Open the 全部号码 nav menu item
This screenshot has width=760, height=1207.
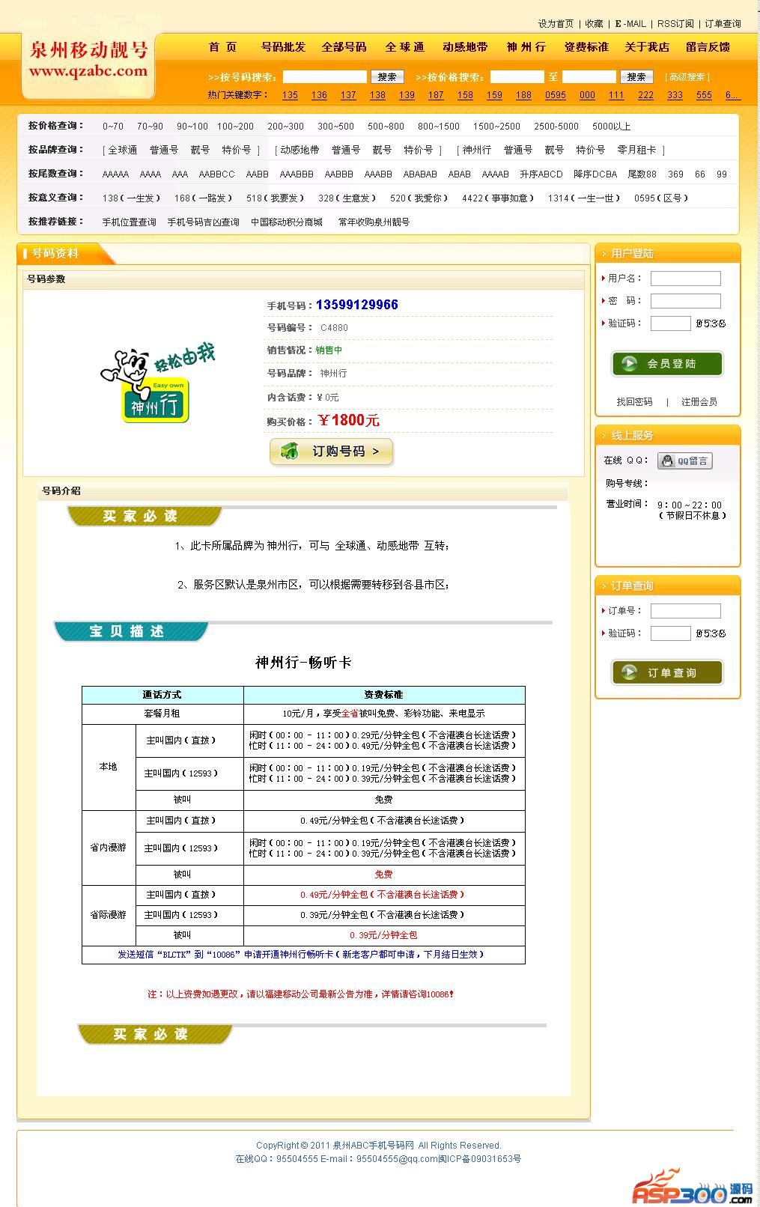click(344, 47)
